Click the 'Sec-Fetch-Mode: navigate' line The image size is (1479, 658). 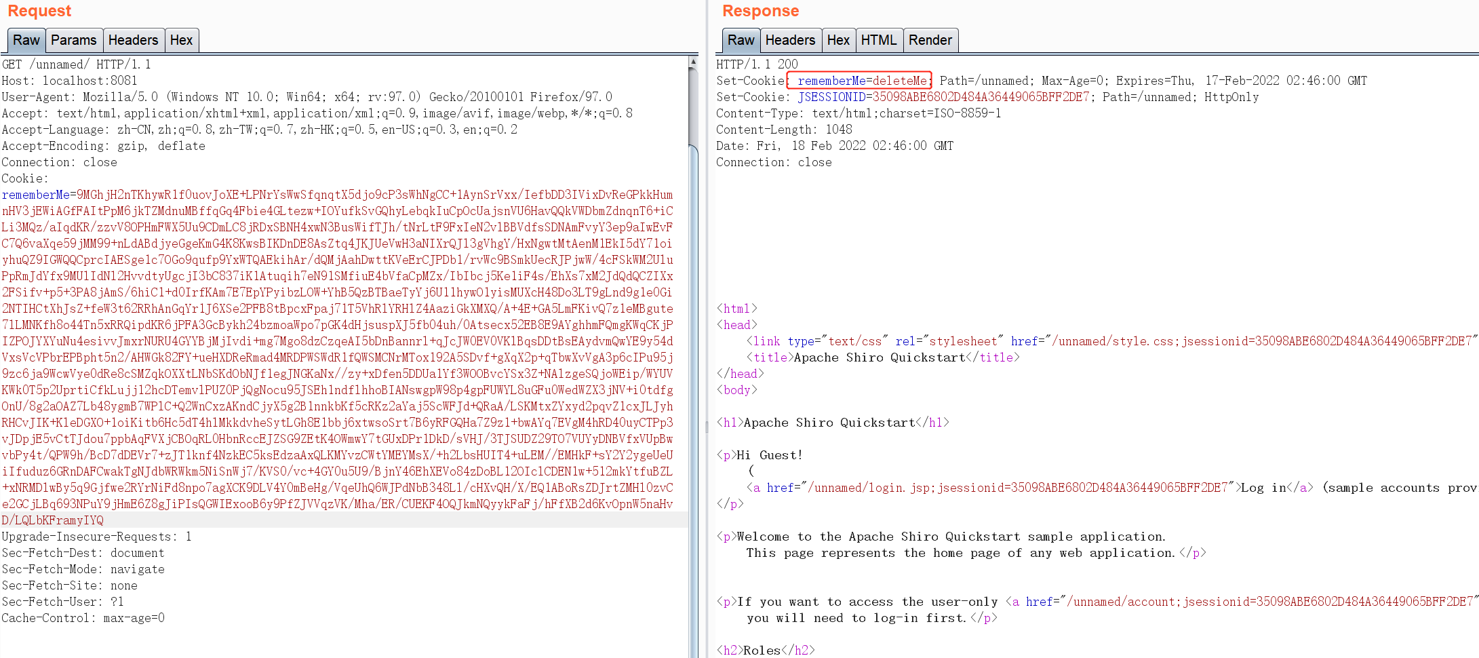pos(83,569)
